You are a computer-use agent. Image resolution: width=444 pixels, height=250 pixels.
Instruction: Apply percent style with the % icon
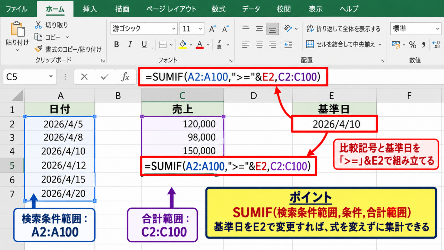412,44
